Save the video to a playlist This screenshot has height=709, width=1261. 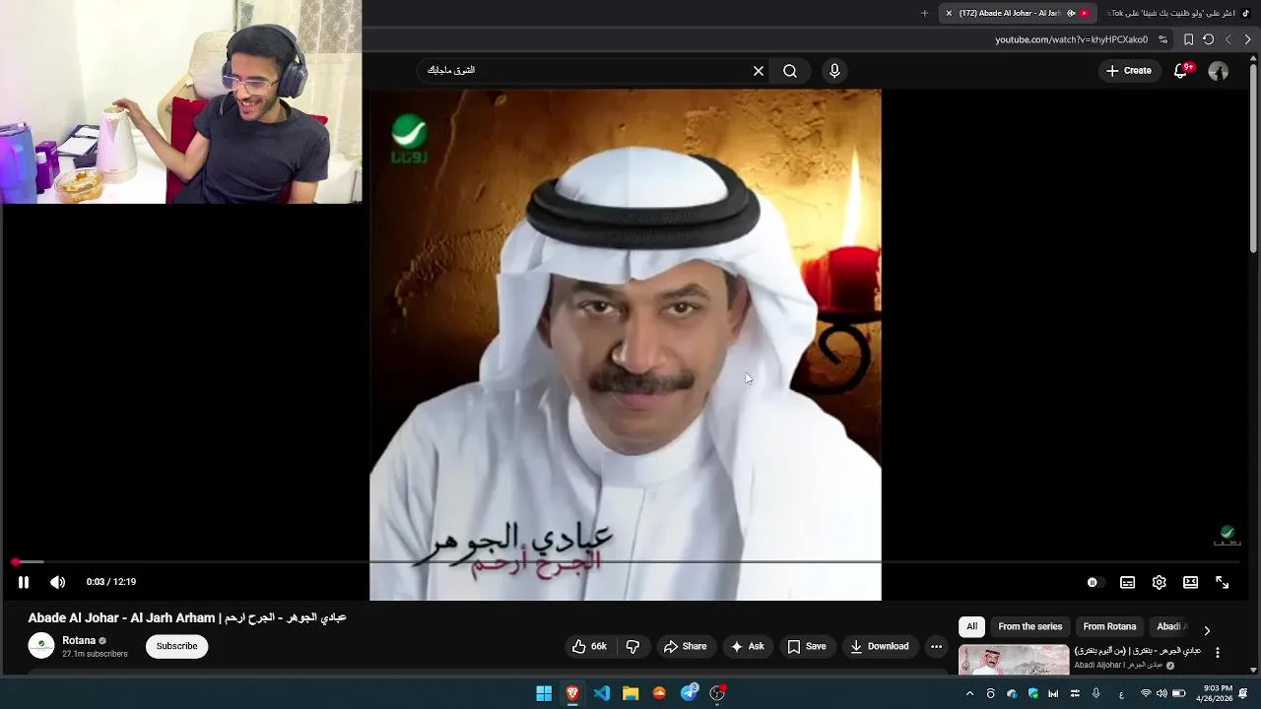point(807,646)
